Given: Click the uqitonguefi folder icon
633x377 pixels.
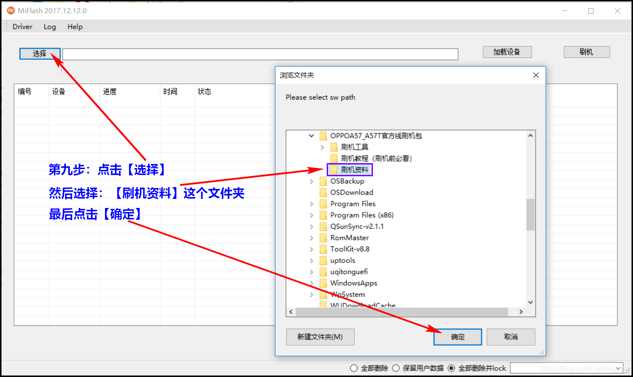Looking at the screenshot, I should (323, 272).
